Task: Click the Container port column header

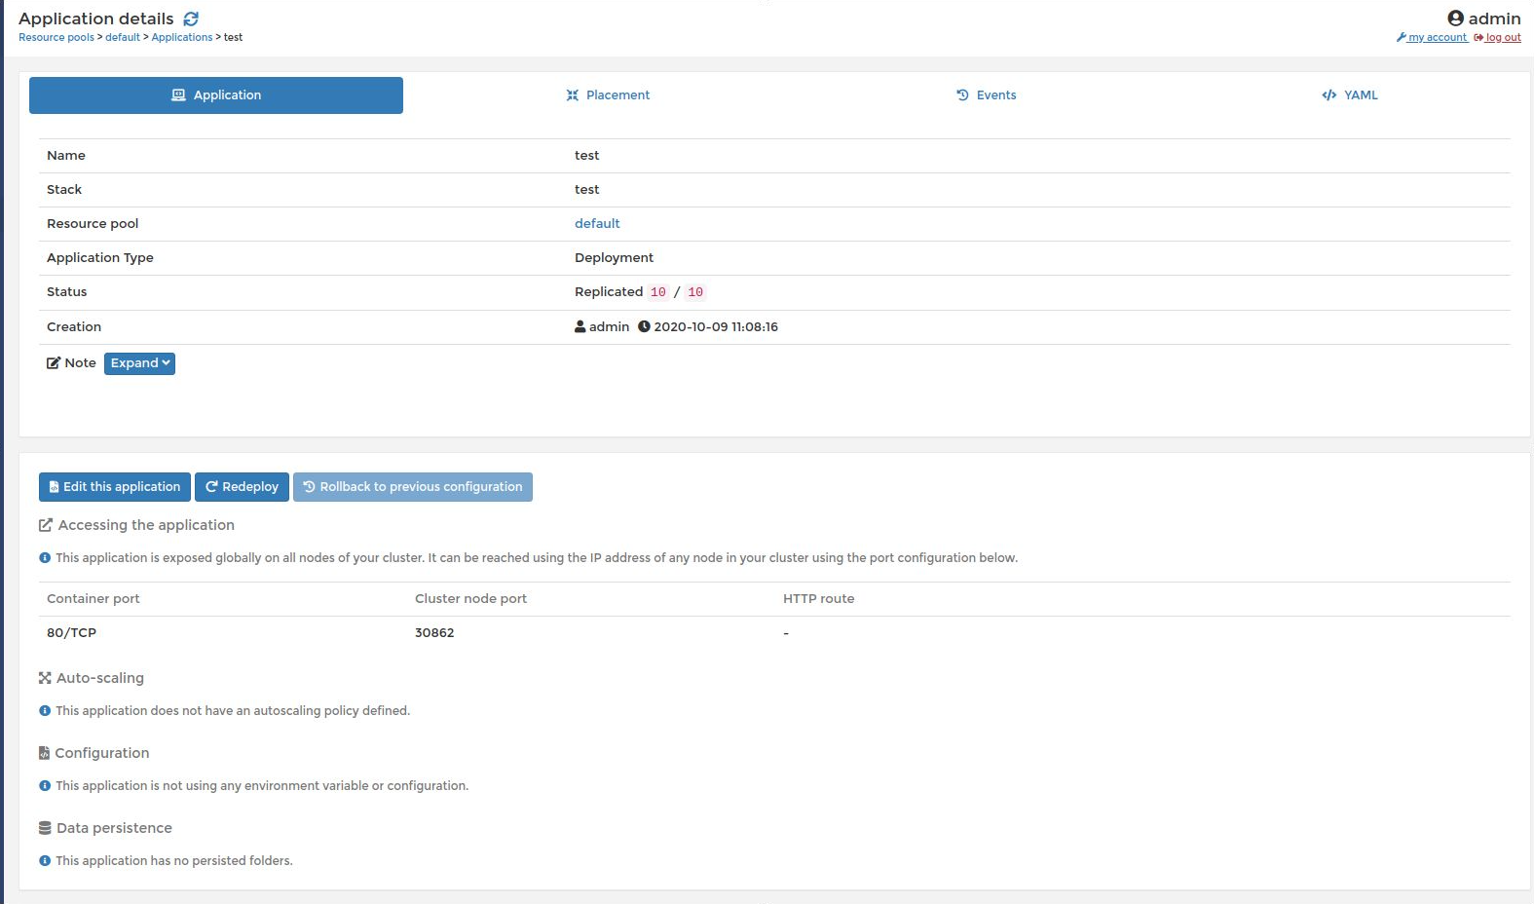Action: (x=94, y=599)
